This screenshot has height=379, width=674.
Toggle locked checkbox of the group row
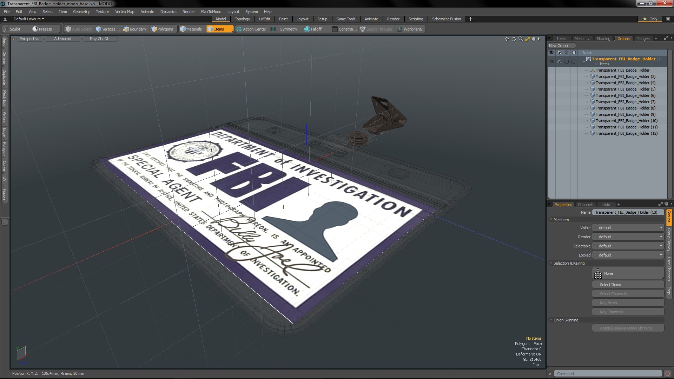point(574,61)
